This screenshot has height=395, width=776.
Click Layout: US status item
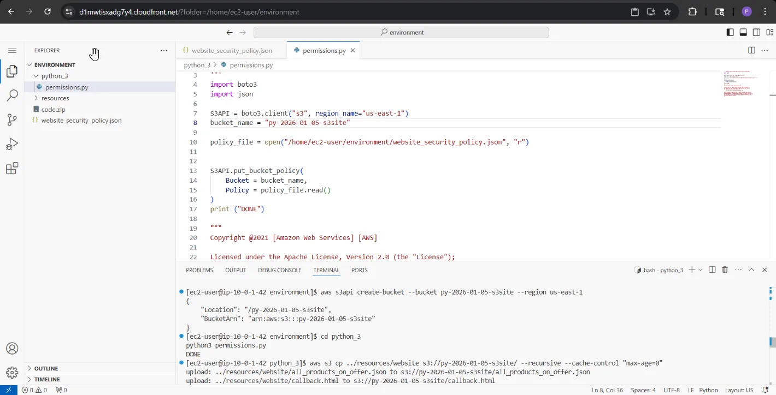(x=739, y=390)
